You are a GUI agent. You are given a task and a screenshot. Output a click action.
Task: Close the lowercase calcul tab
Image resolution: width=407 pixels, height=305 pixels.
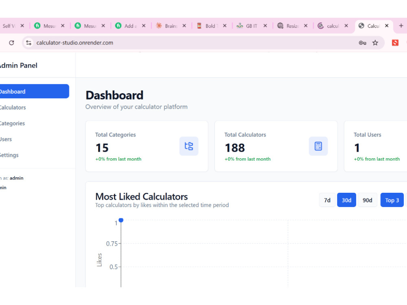346,26
